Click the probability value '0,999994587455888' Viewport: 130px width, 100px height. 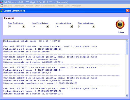pyautogui.click(x=46, y=59)
